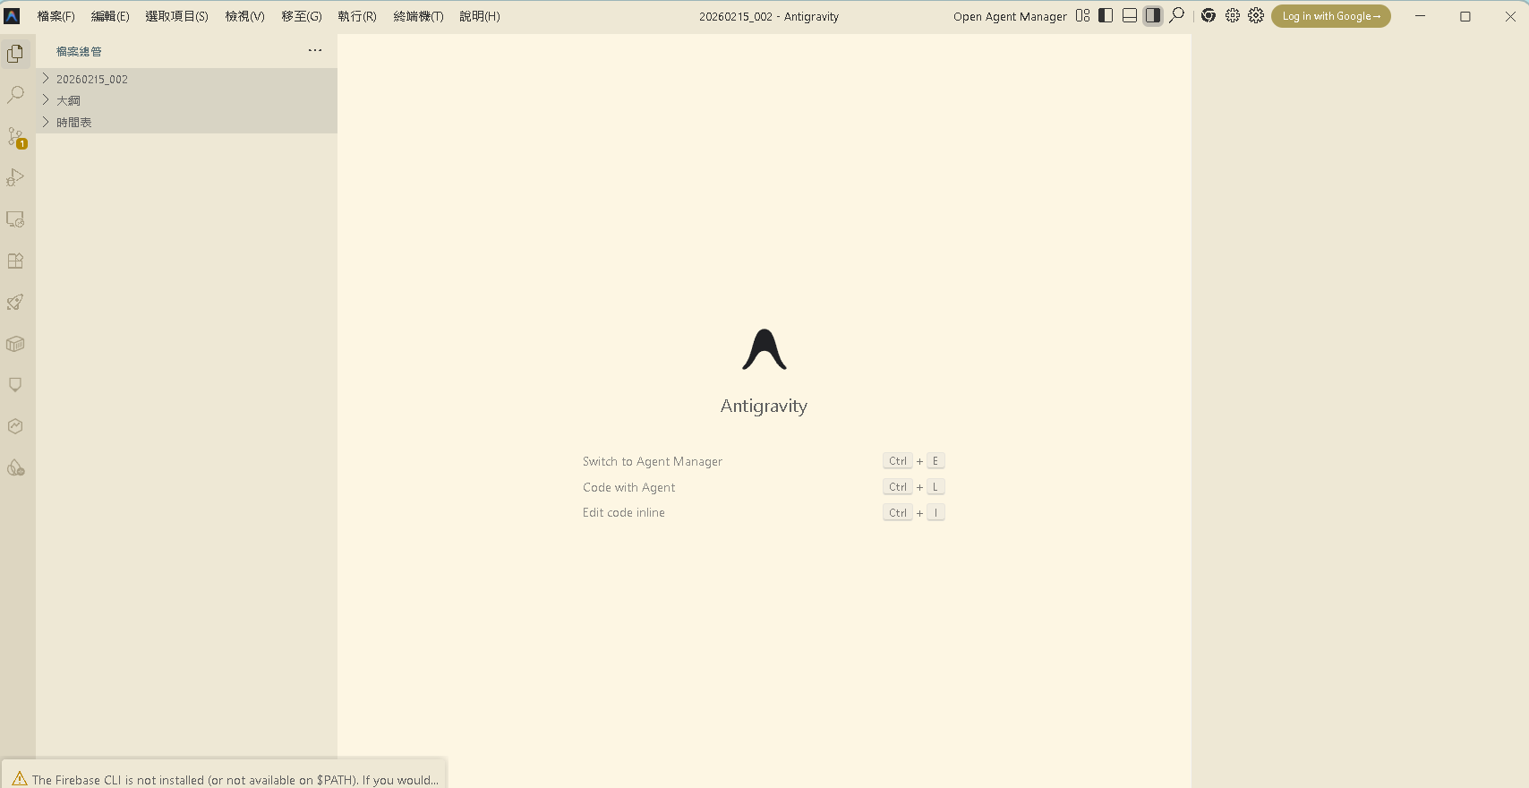
Task: Click Switch to Agent Manager shortcut text
Action: coord(653,461)
